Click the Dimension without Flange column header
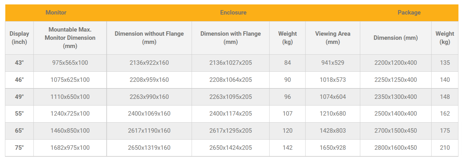This screenshot has width=462, height=163. coord(149,38)
